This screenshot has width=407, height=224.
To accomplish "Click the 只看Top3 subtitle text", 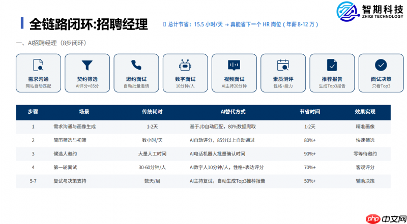I will [381, 86].
